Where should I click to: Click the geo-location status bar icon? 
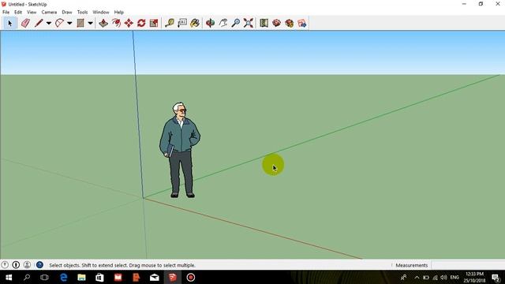[x=5, y=265]
